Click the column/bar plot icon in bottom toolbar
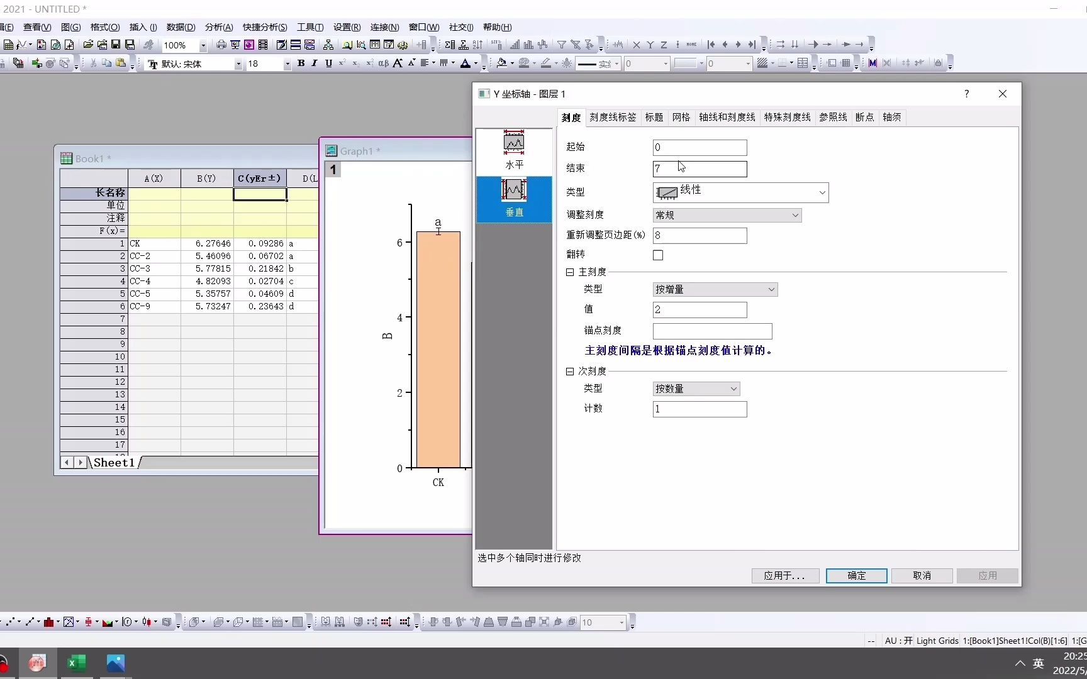The image size is (1087, 679). click(48, 622)
